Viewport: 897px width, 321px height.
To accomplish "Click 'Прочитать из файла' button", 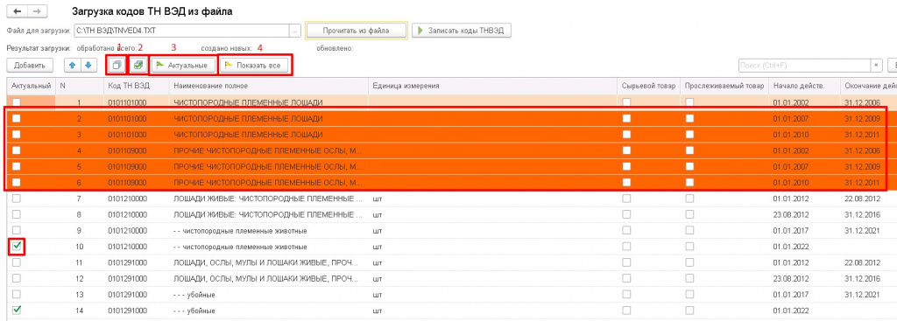I will click(356, 31).
